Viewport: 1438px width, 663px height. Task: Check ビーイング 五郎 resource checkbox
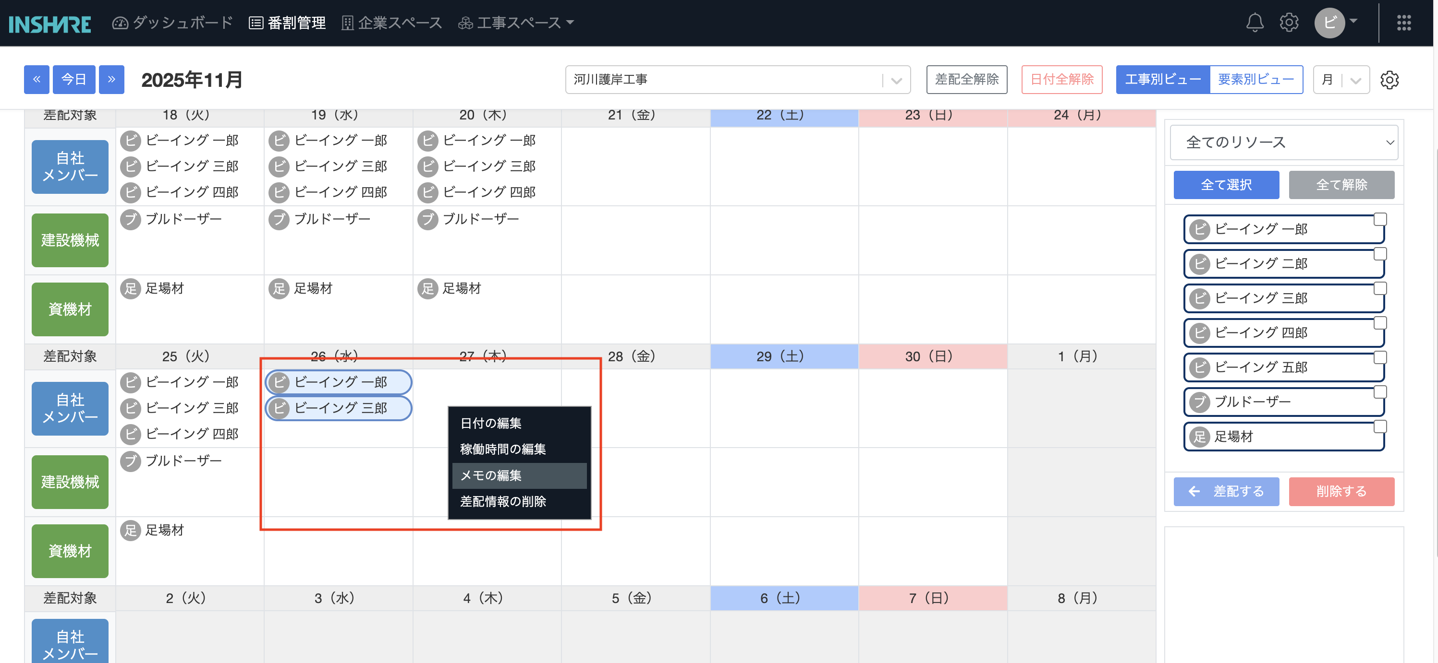pyautogui.click(x=1380, y=357)
